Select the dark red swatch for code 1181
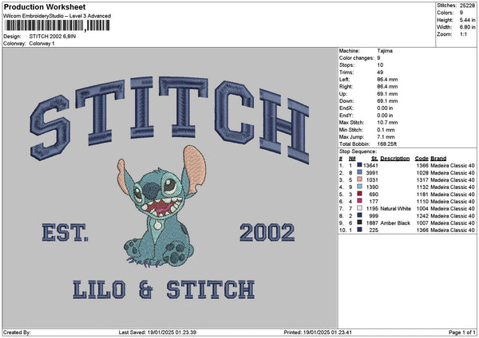 (359, 194)
